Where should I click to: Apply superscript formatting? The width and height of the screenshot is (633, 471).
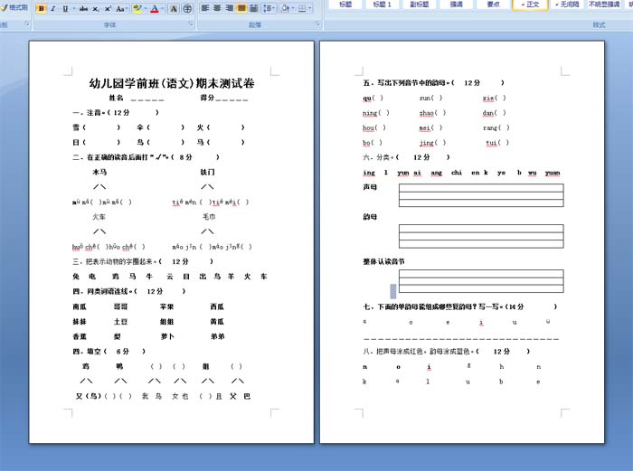108,8
